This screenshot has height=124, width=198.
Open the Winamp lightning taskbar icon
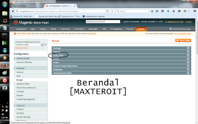5,58
